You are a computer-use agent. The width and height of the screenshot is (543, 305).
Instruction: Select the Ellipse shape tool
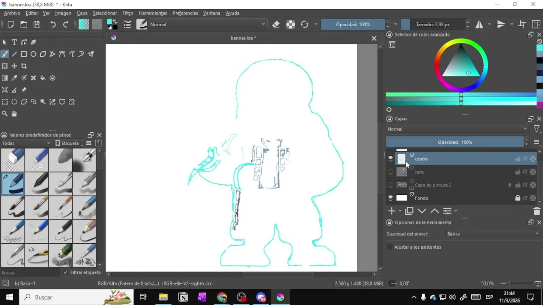(33, 54)
